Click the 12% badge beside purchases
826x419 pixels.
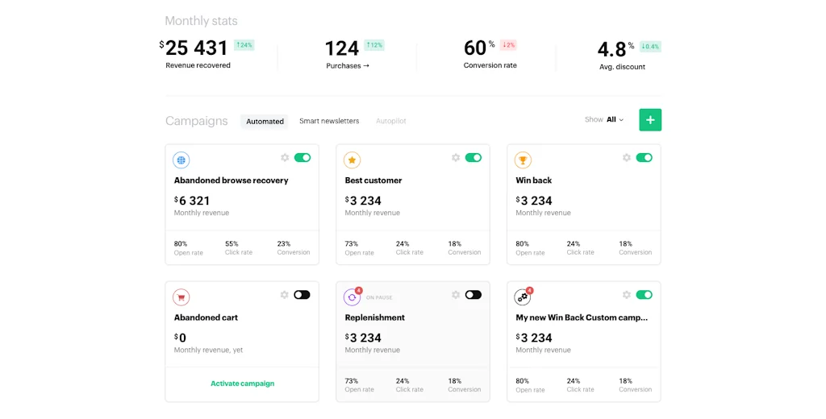coord(374,45)
